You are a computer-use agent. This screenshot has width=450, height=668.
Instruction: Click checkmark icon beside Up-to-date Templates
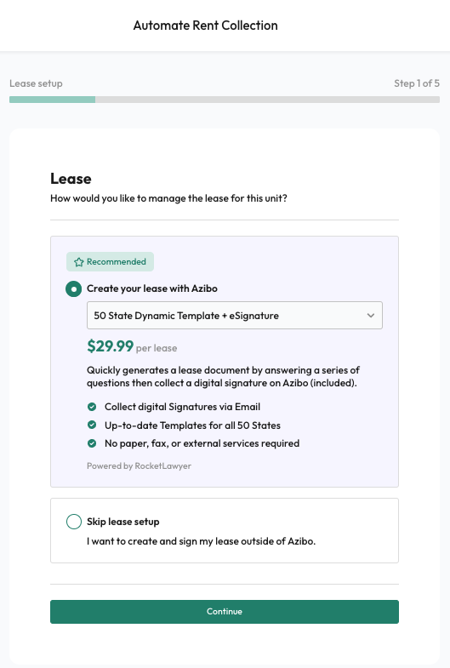click(x=92, y=425)
